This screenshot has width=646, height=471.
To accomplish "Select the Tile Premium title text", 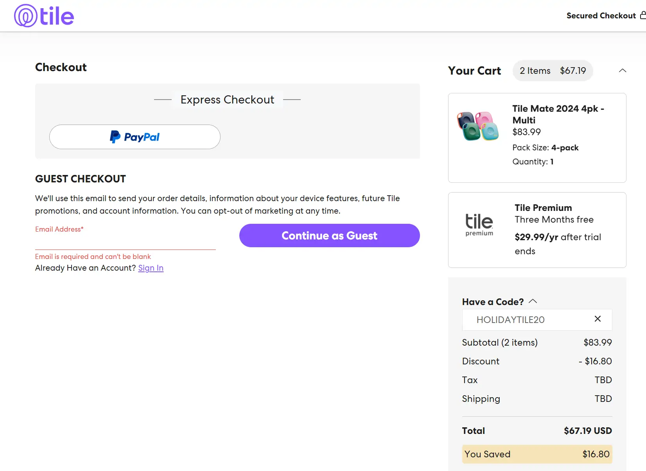I will pyautogui.click(x=543, y=208).
